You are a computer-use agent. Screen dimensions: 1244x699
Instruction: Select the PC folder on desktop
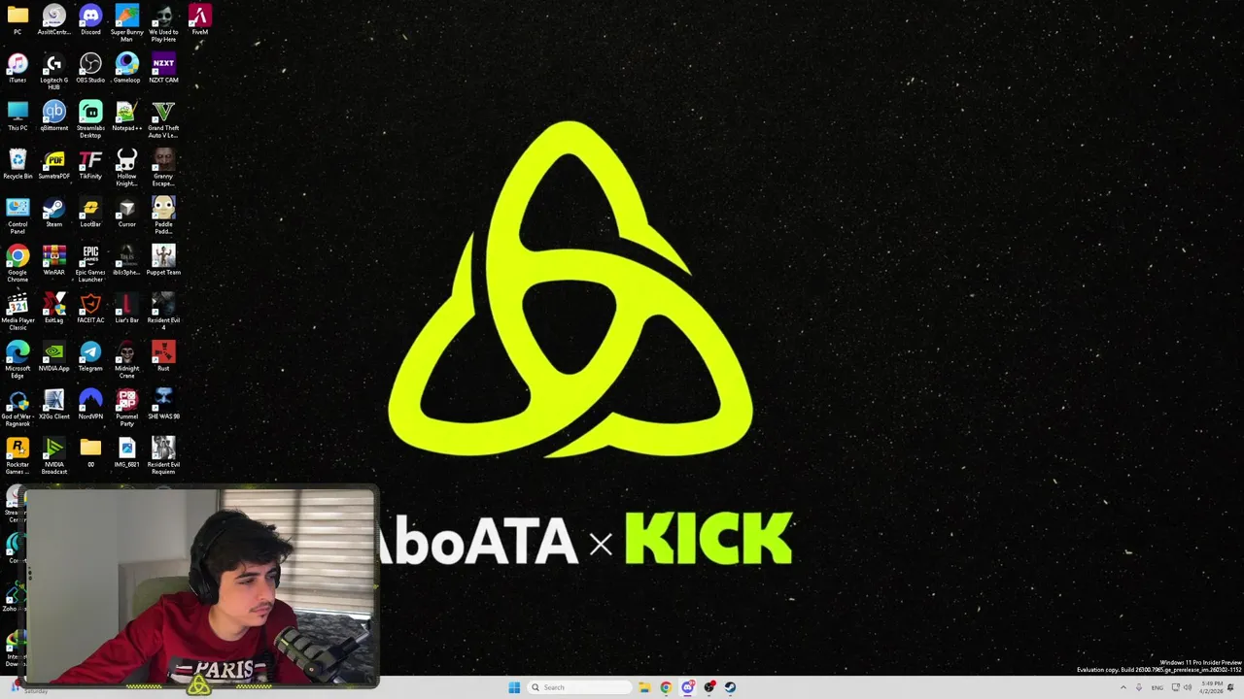(x=17, y=20)
